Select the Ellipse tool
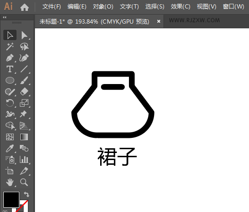Viewport: 249px width, 212px height. pyautogui.click(x=10, y=80)
